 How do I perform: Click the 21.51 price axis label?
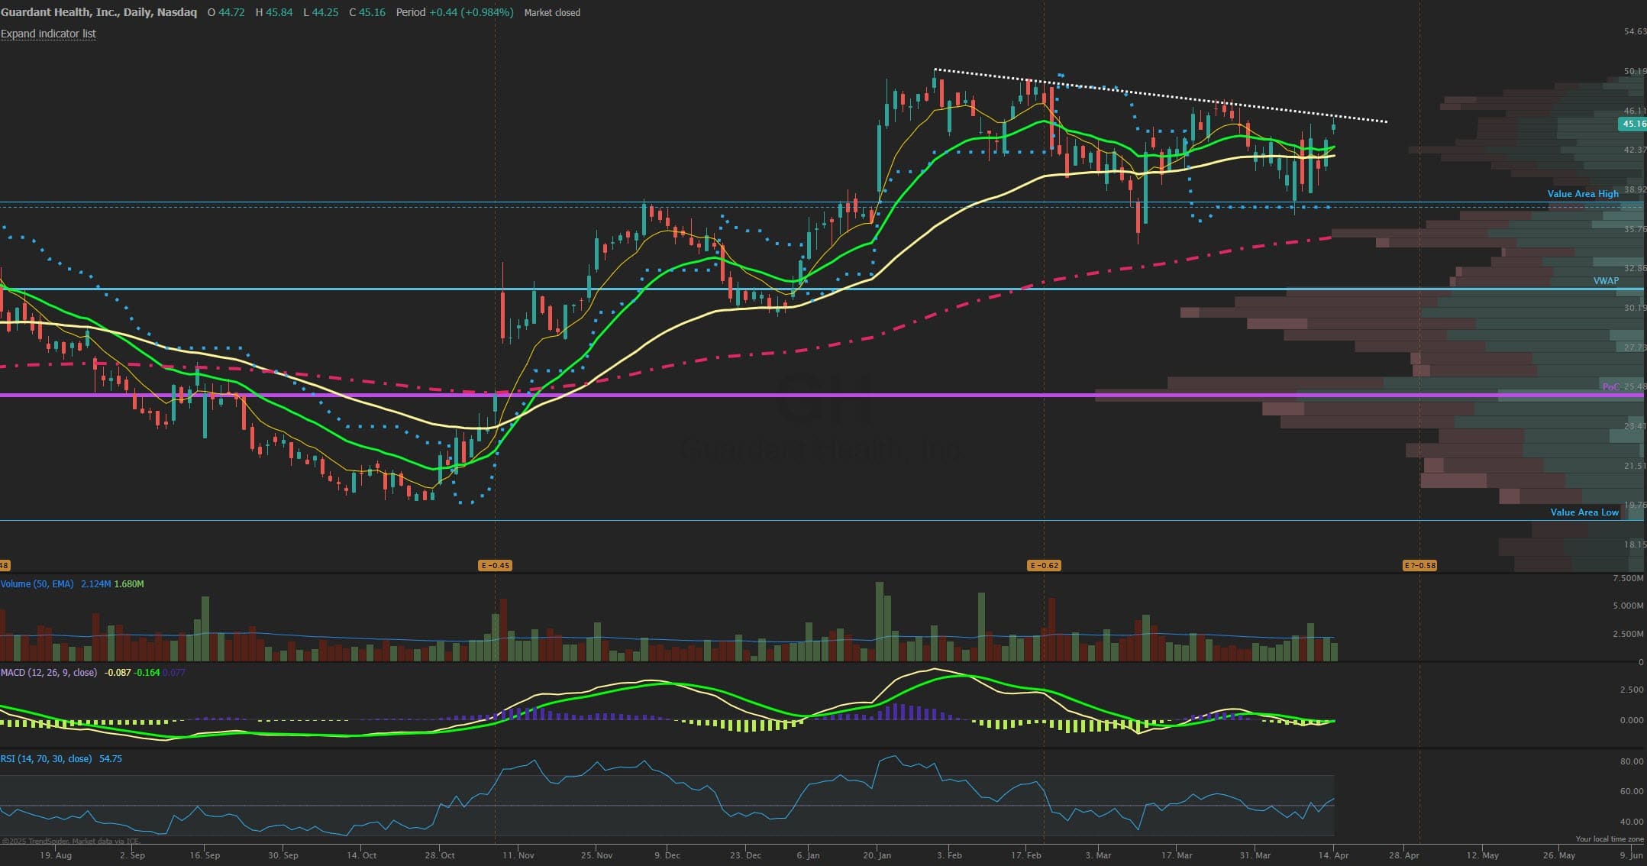point(1635,465)
